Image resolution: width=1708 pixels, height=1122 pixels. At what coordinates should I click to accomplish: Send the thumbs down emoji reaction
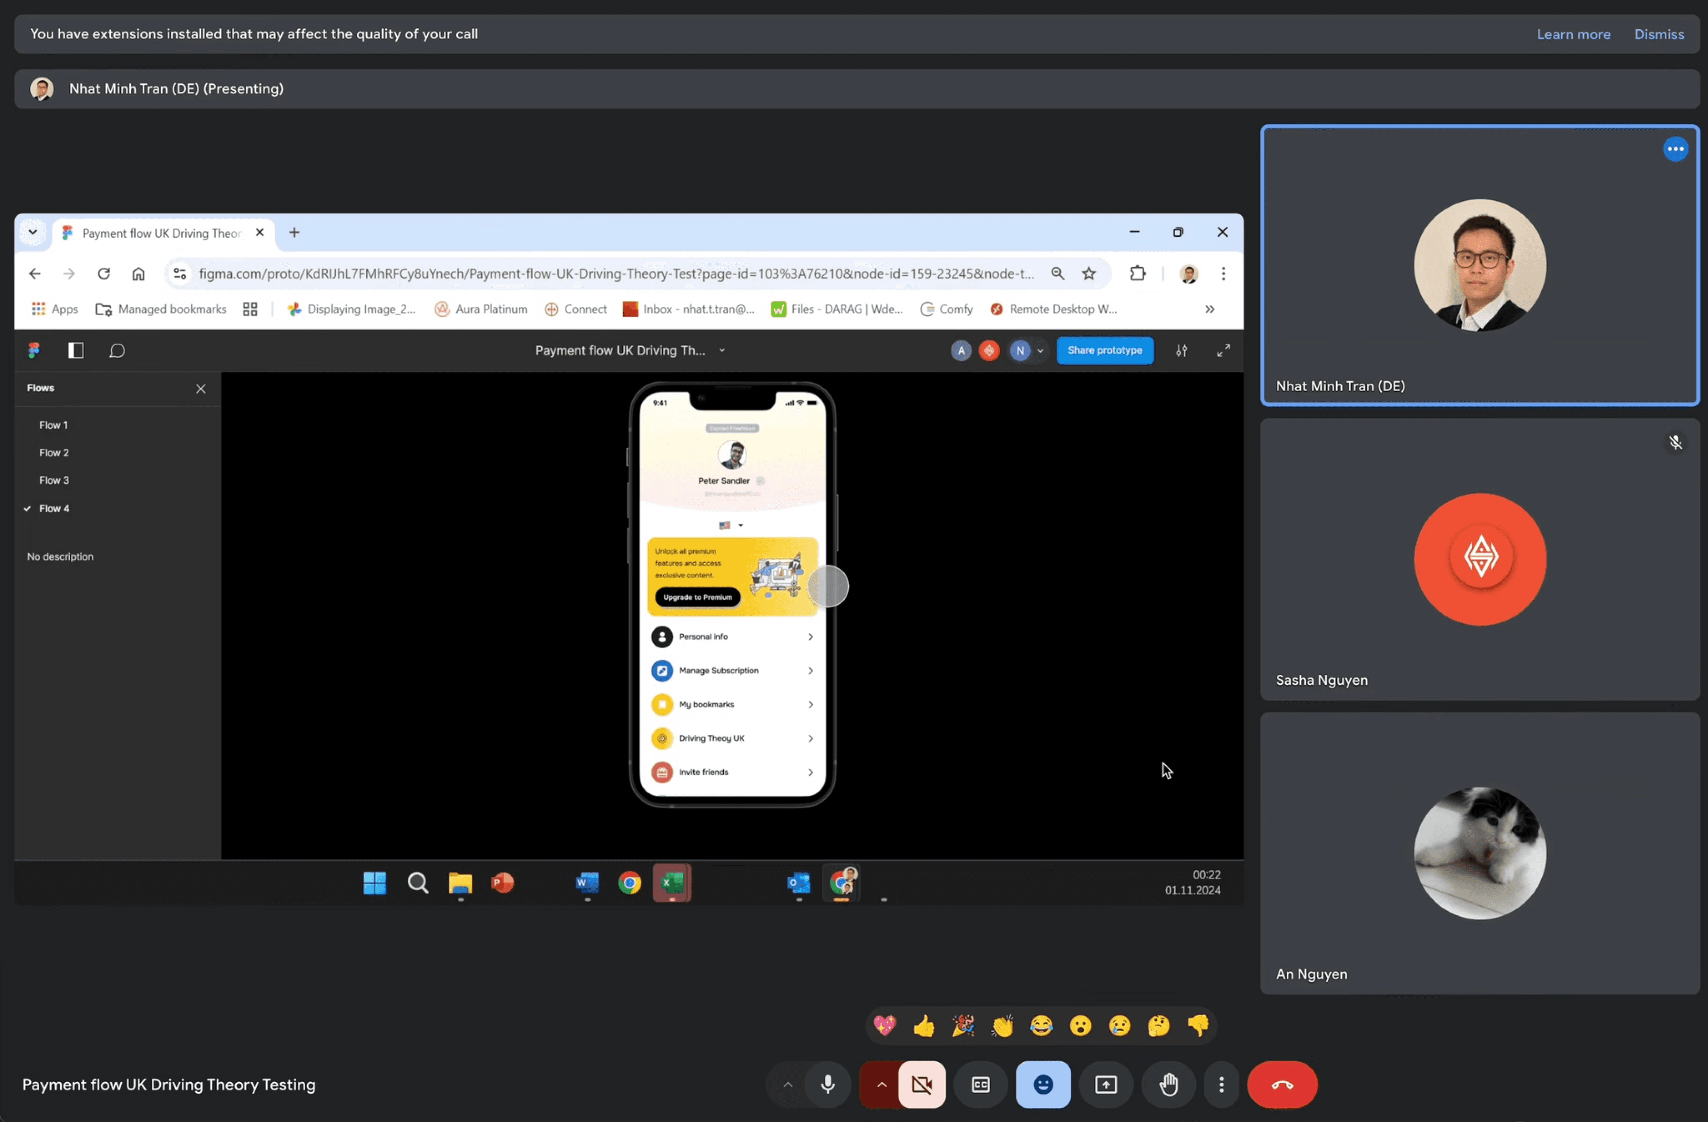pos(1198,1026)
